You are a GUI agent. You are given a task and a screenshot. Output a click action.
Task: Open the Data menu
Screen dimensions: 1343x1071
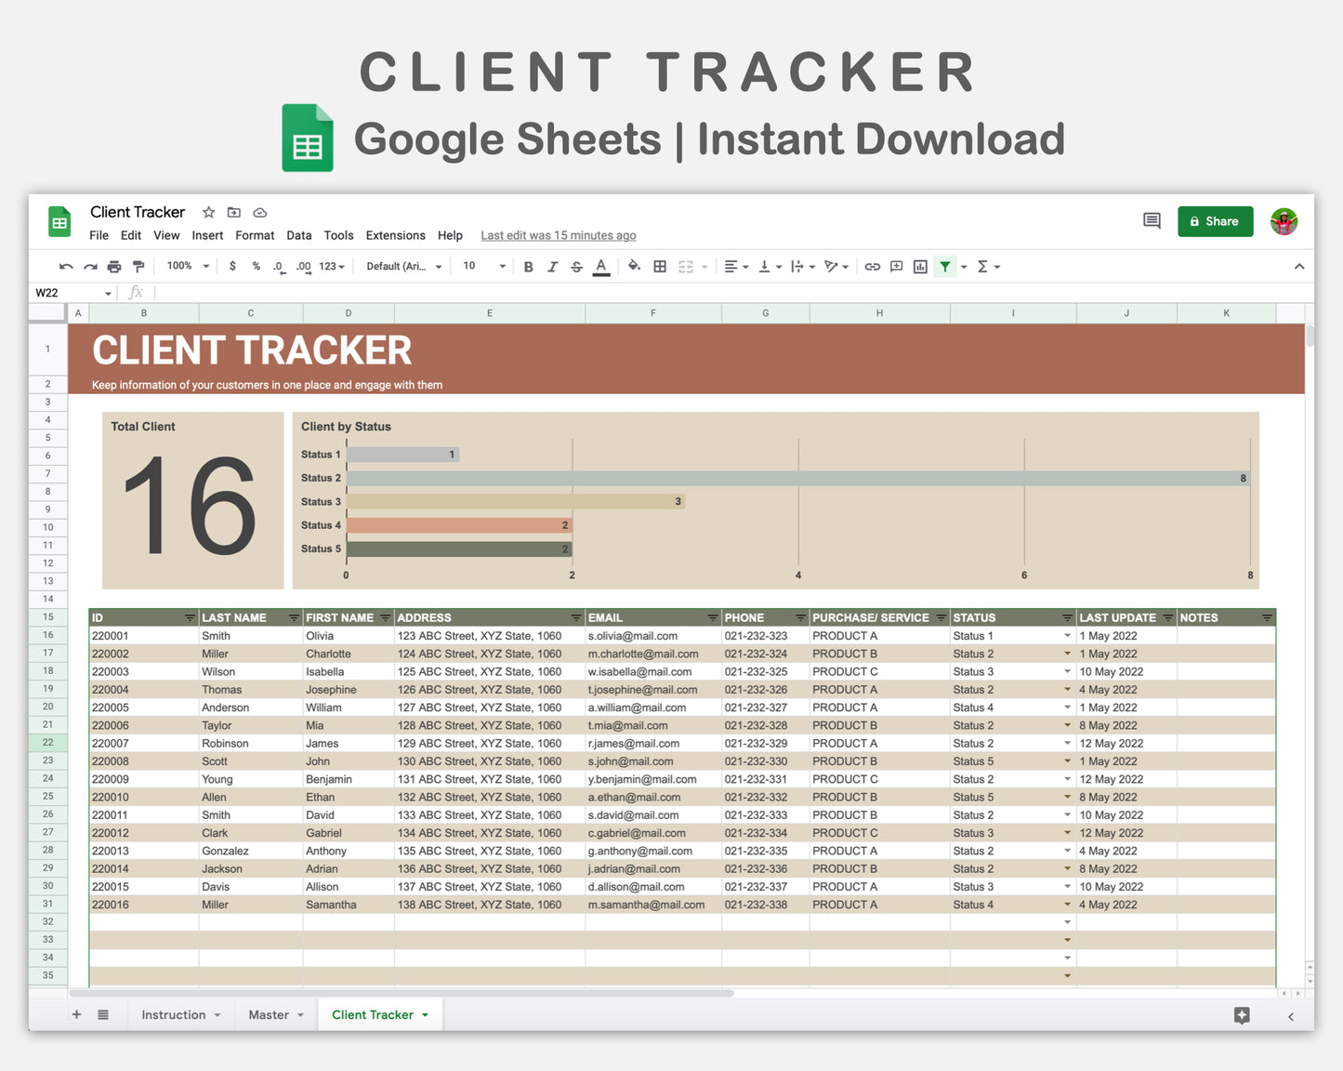pyautogui.click(x=298, y=235)
